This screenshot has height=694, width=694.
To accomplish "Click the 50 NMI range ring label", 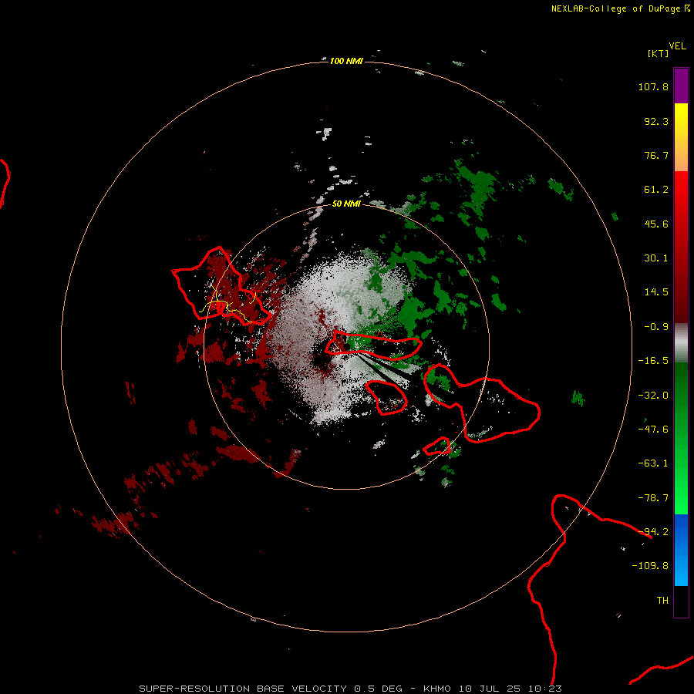I will pyautogui.click(x=346, y=204).
